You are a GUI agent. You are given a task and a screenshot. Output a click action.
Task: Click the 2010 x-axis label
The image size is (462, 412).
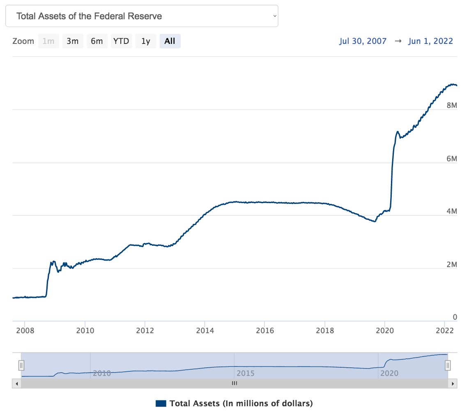point(85,330)
